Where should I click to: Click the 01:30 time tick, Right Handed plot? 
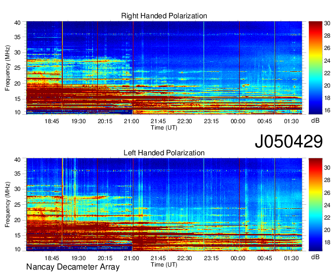(x=291, y=121)
